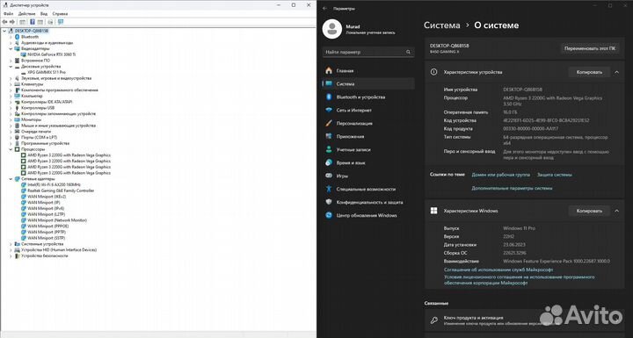Click the Intel Wi-Fi 6 AX200 adapter icon
Viewport: 633px width, 338px height.
point(24,184)
